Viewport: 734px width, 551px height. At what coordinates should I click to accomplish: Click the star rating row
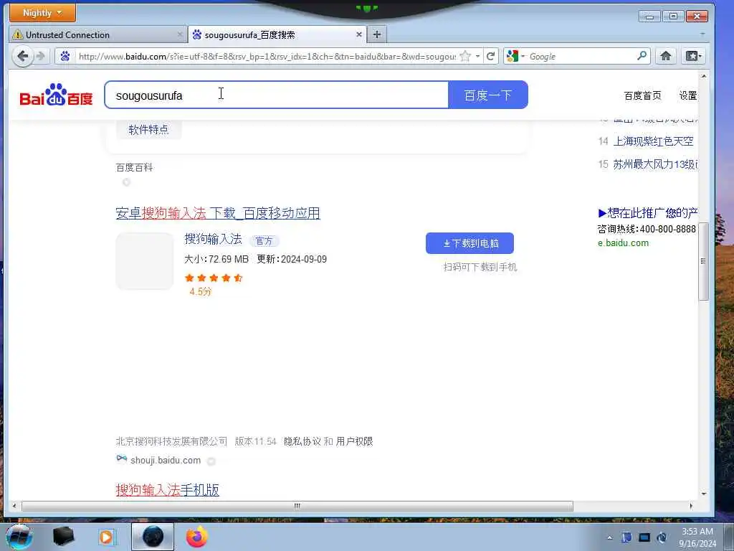214,278
